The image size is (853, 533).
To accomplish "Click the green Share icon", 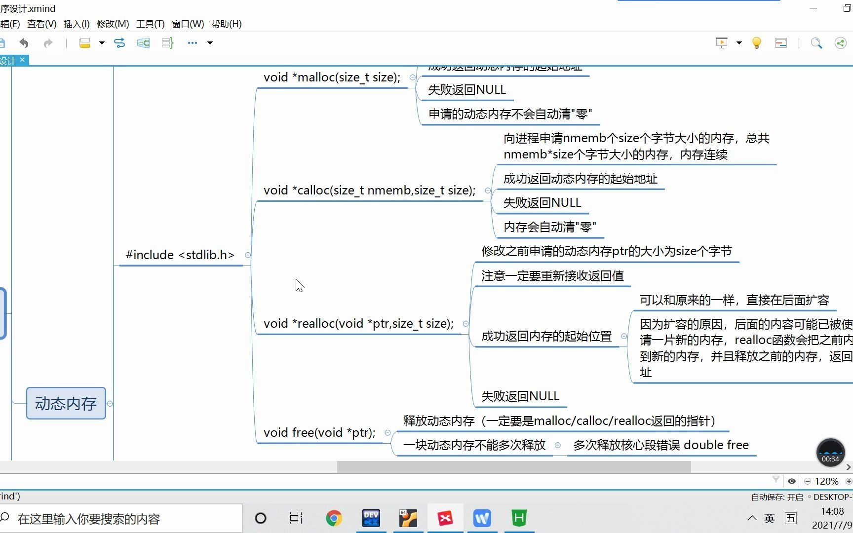I will 840,43.
